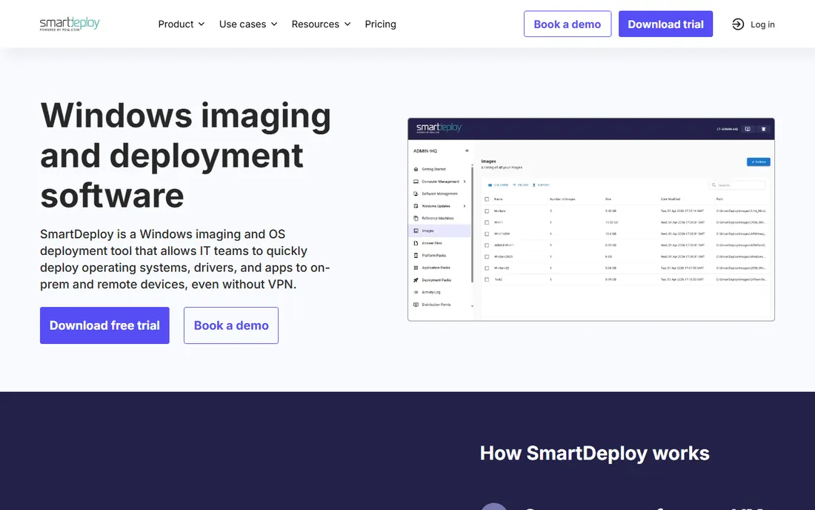815x510 pixels.
Task: Click the Filter funnel icon above the table
Action: (515, 185)
